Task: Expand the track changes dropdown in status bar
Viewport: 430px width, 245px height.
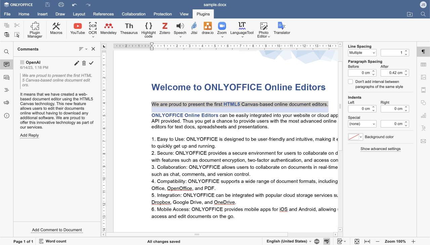Action: [345, 241]
